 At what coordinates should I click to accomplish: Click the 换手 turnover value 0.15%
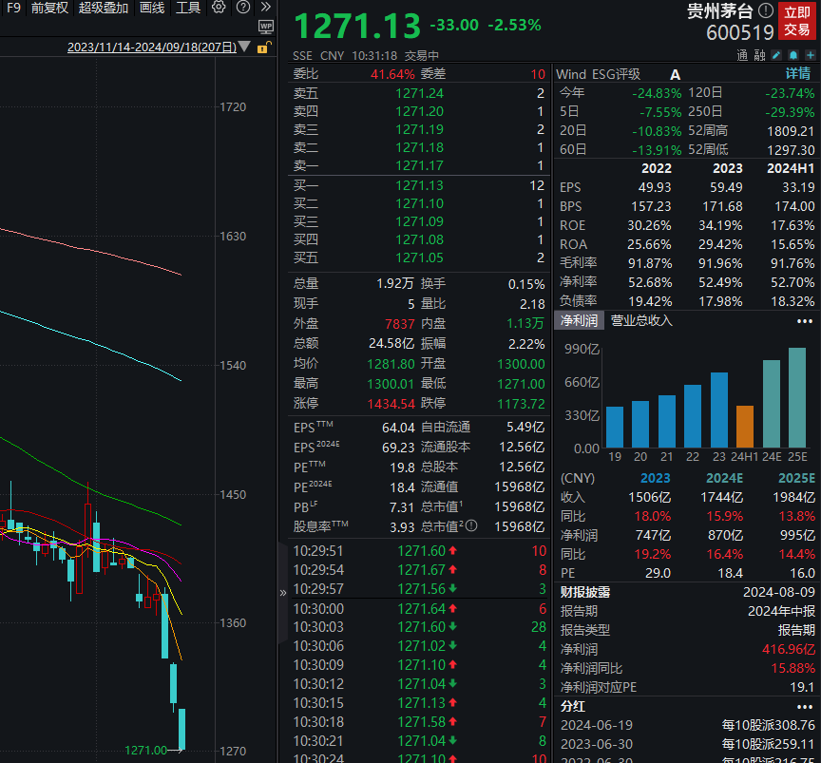pyautogui.click(x=526, y=284)
